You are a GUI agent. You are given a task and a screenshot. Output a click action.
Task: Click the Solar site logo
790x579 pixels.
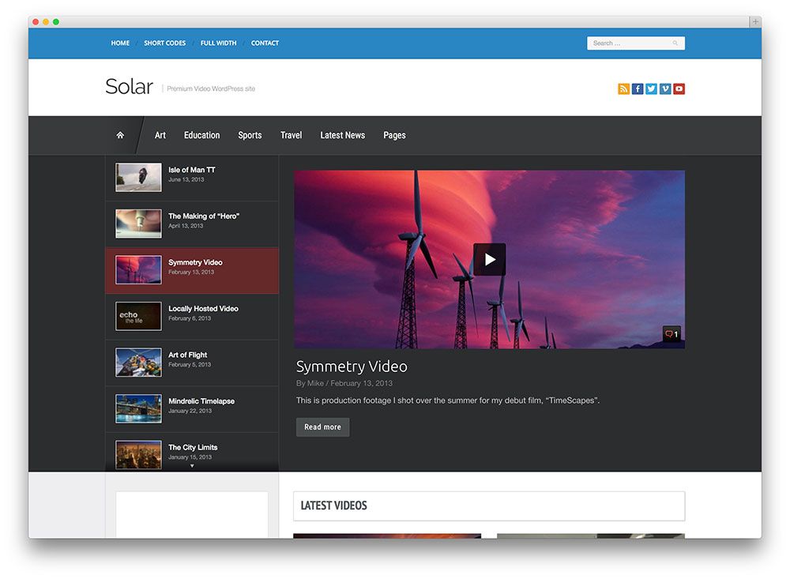[x=129, y=87]
